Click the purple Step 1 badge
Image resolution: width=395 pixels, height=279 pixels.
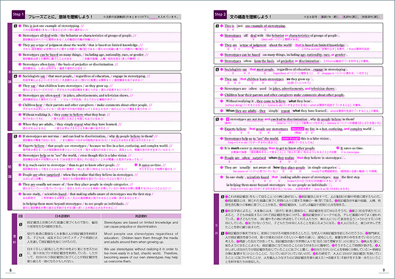(x=19, y=14)
